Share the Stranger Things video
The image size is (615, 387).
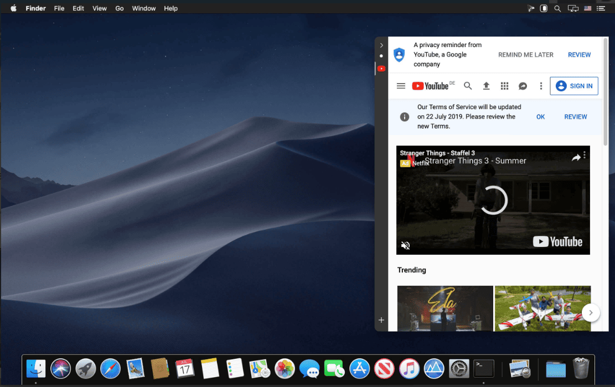click(576, 158)
